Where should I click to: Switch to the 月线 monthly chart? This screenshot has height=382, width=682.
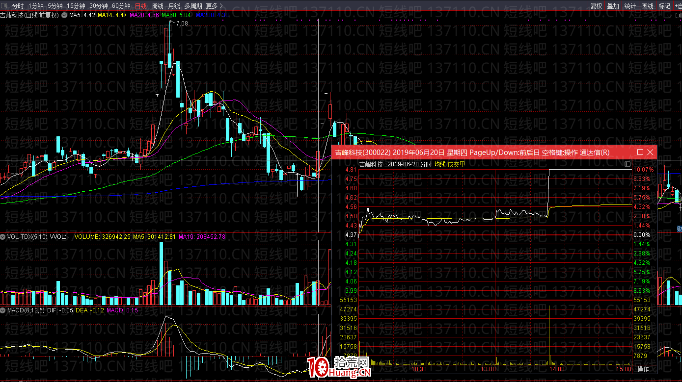[x=174, y=6]
